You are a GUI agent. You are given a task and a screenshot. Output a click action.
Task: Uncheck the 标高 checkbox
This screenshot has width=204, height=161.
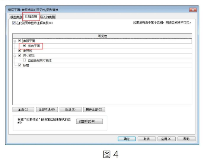tap(19, 65)
